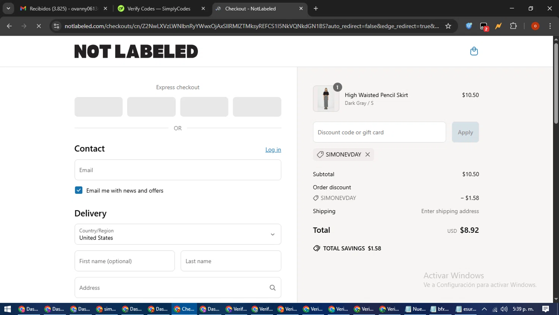Go forward to the next page
559x315 pixels.
tap(24, 26)
